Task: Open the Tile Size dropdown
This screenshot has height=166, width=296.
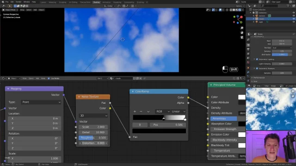Action: click(x=282, y=48)
